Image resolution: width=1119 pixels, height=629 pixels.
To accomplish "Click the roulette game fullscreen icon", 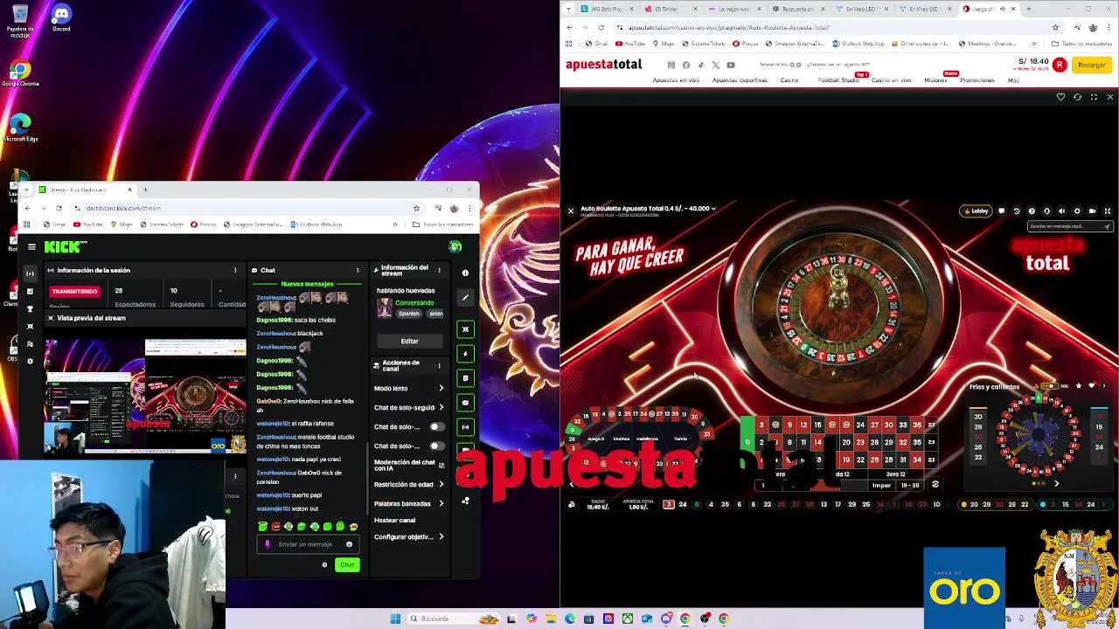I will [1107, 211].
